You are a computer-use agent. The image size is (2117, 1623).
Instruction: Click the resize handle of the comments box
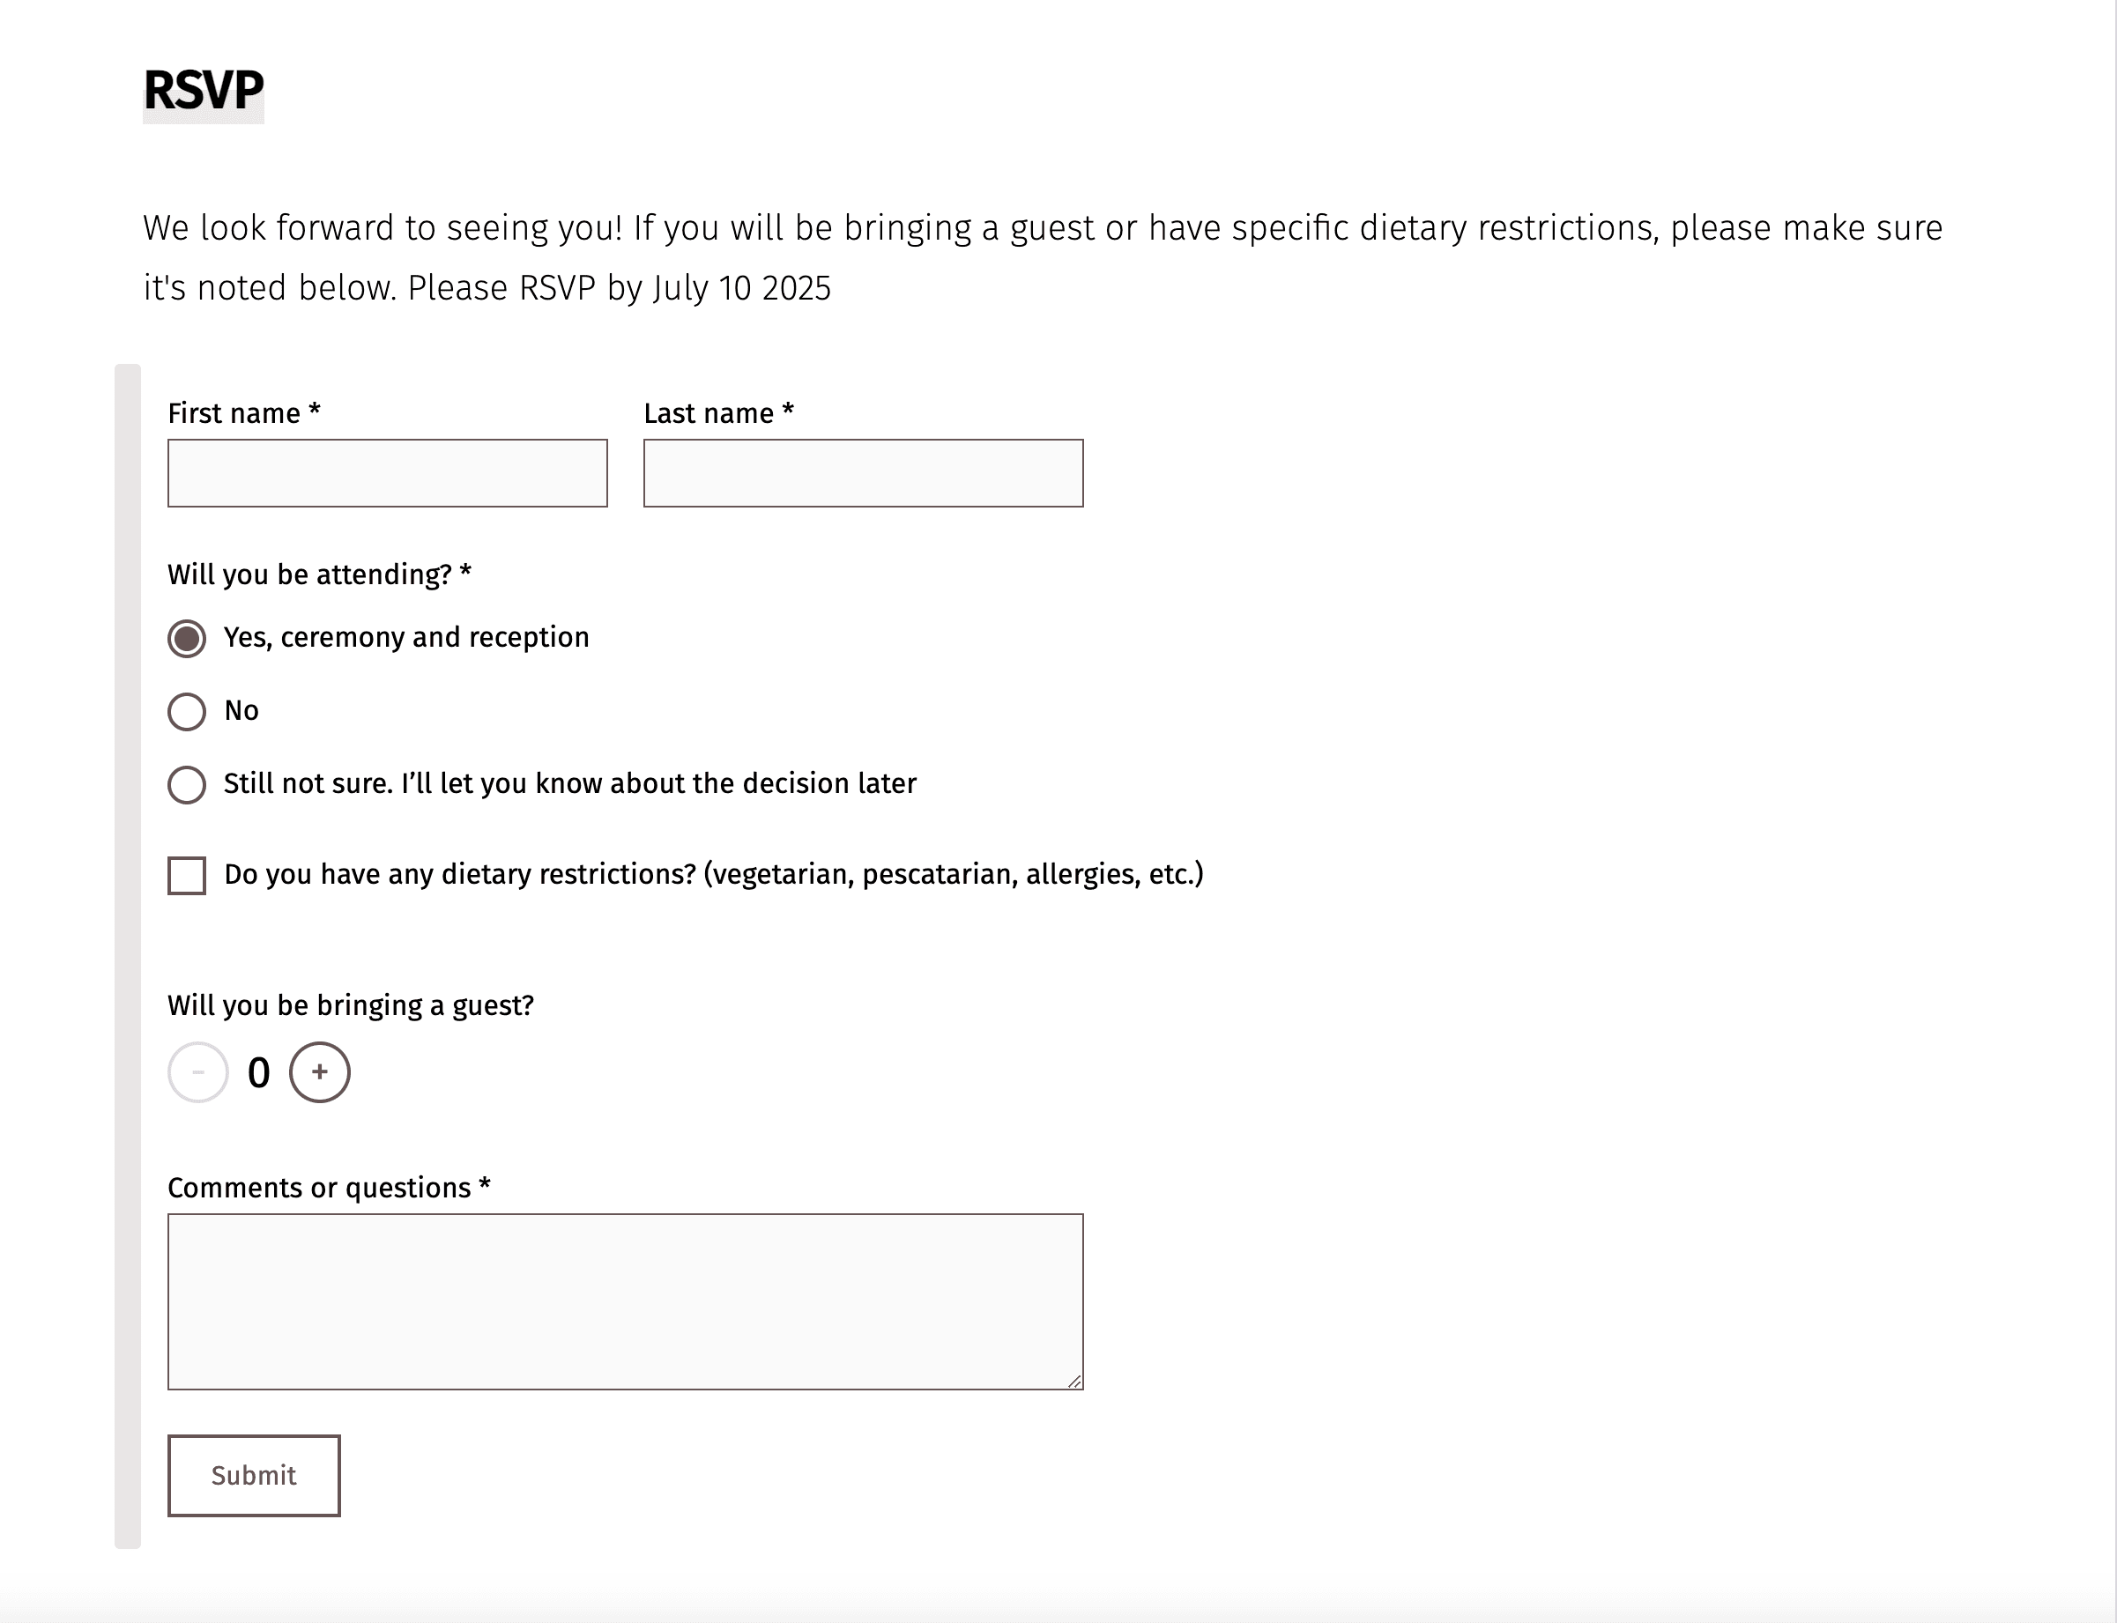tap(1074, 1382)
